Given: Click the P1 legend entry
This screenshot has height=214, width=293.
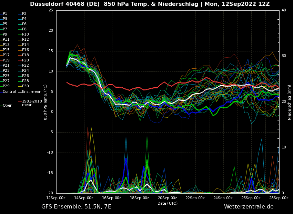Looking at the screenshot, I should pos(5,13).
